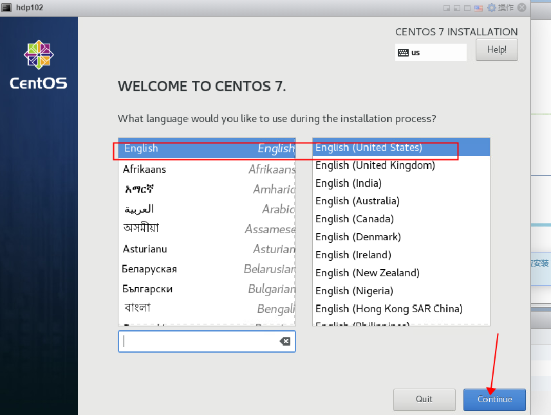Image resolution: width=551 pixels, height=415 pixels.
Task: Open the Help! button
Action: point(496,50)
